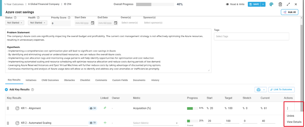Click the Save button
The image size is (305, 127).
pyautogui.click(x=254, y=4)
